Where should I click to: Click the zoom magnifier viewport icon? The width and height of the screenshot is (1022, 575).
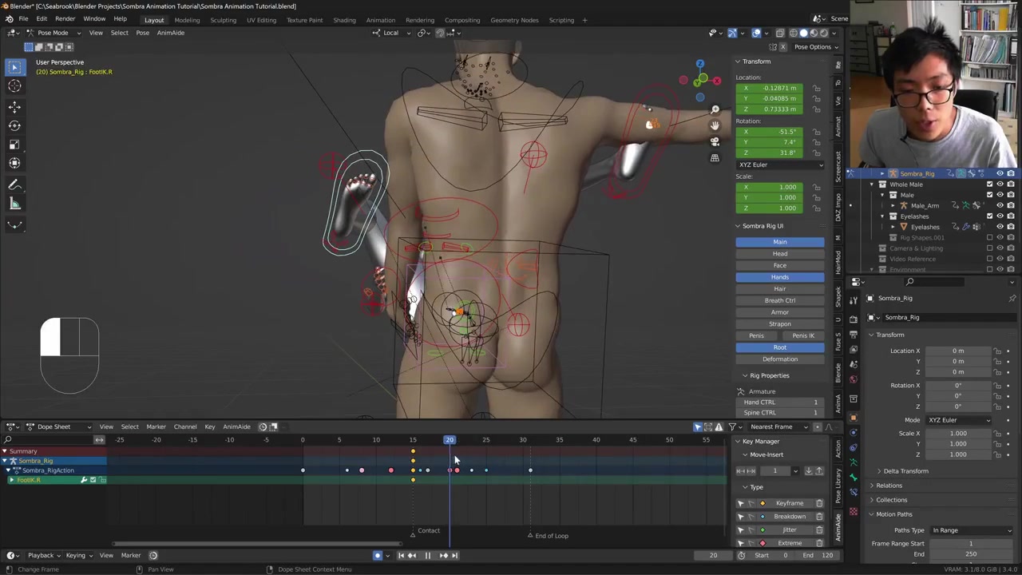tap(715, 109)
